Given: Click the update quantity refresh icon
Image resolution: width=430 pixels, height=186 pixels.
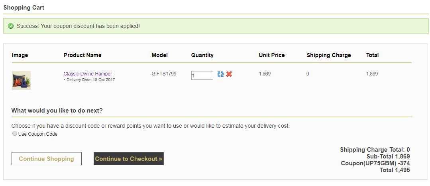Looking at the screenshot, I should click(x=220, y=74).
